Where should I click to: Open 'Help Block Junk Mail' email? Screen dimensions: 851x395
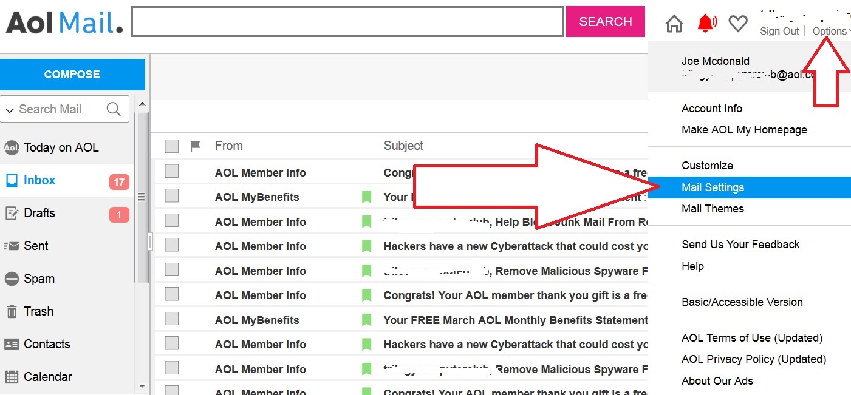[516, 221]
